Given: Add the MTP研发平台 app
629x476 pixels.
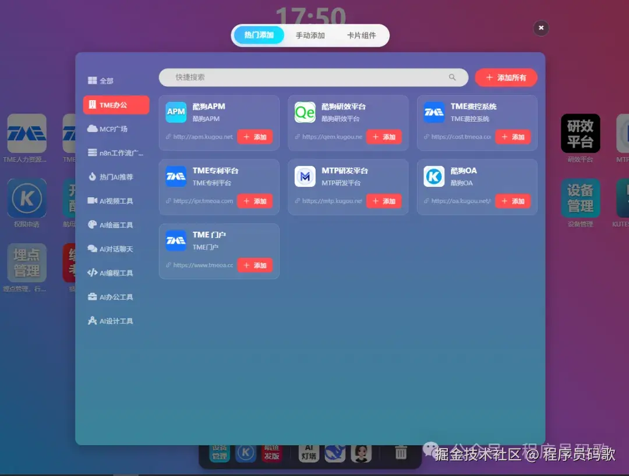Looking at the screenshot, I should coord(384,201).
